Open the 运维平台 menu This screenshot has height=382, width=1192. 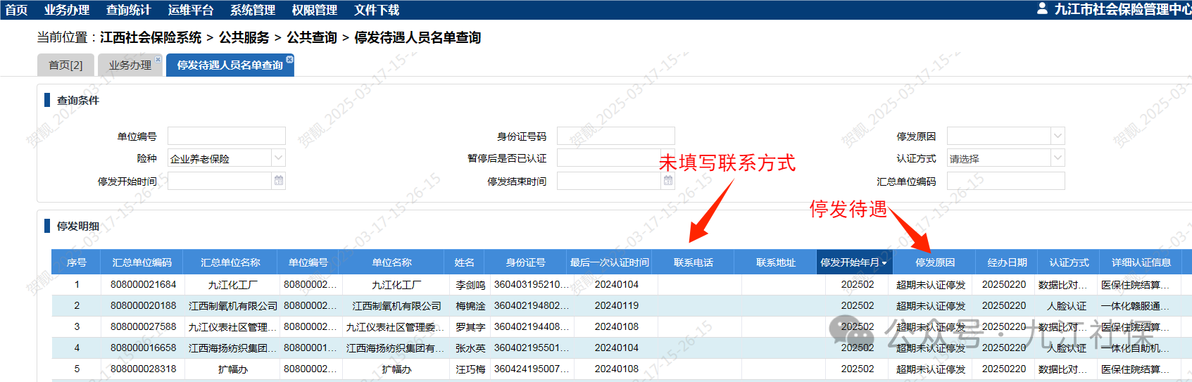tap(190, 10)
